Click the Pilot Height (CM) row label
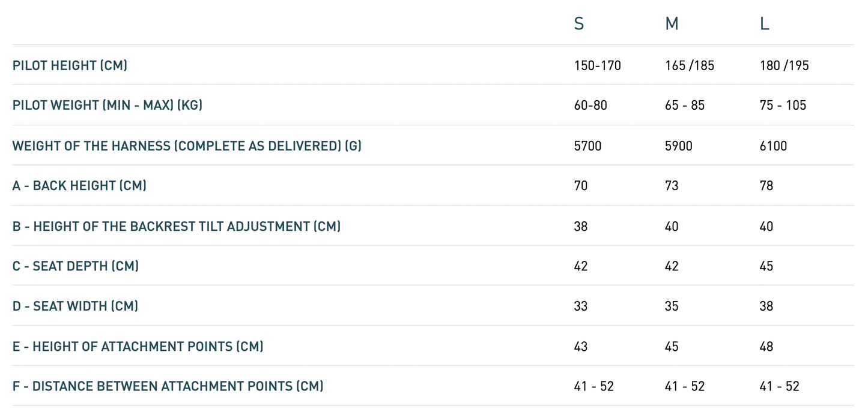868x415 pixels. pyautogui.click(x=70, y=65)
